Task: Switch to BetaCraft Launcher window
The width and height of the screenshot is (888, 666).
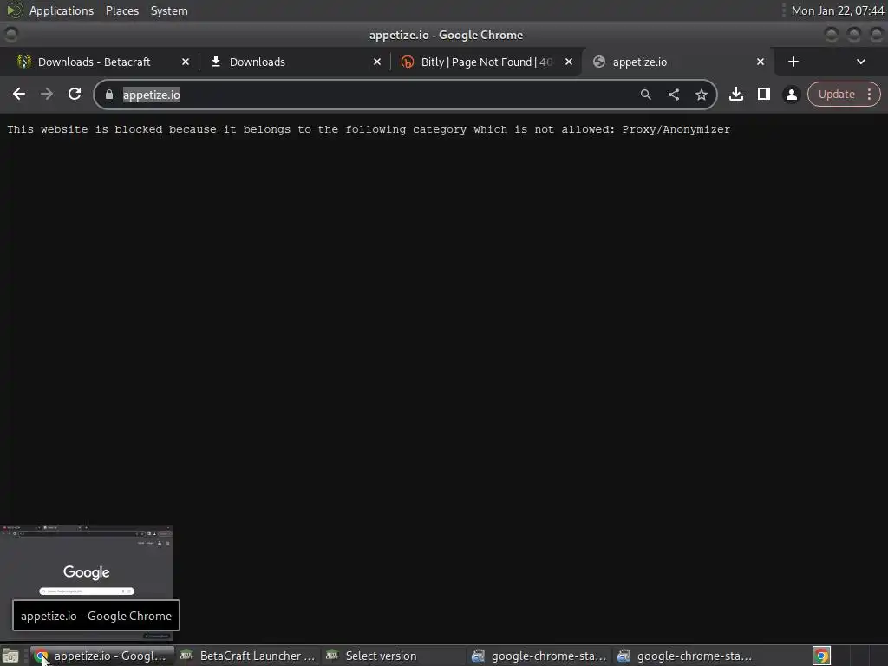Action: point(247,656)
